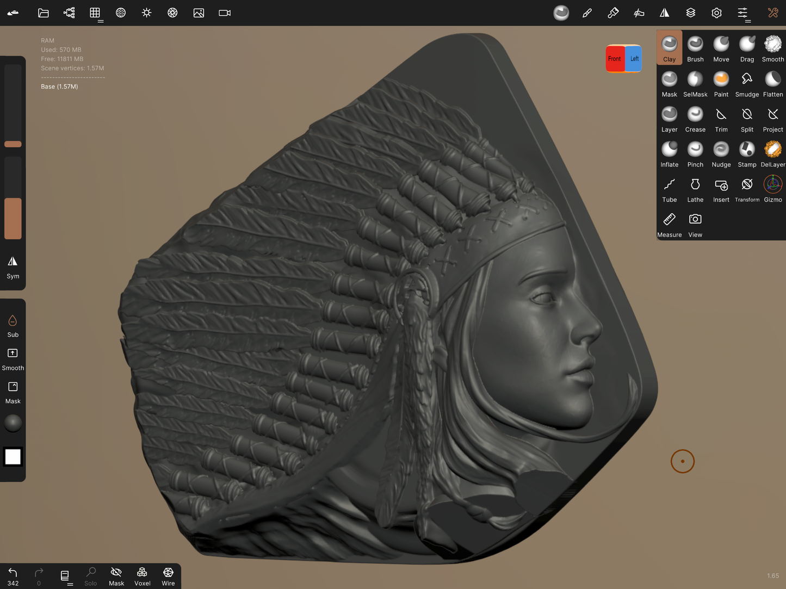
Task: Choose the Move tool
Action: click(x=721, y=48)
